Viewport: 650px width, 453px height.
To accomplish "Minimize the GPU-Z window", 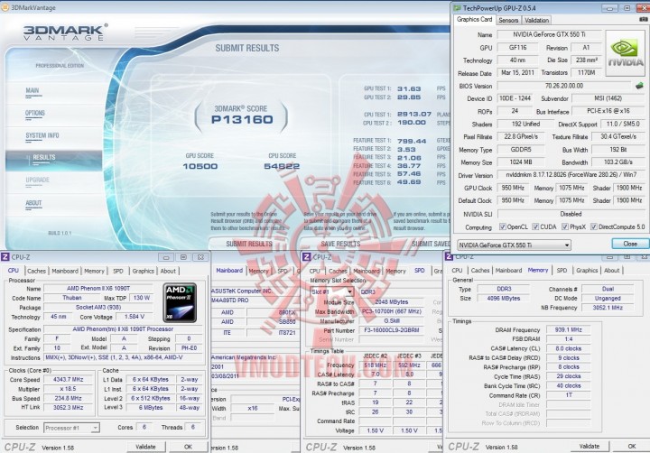I will [609, 8].
